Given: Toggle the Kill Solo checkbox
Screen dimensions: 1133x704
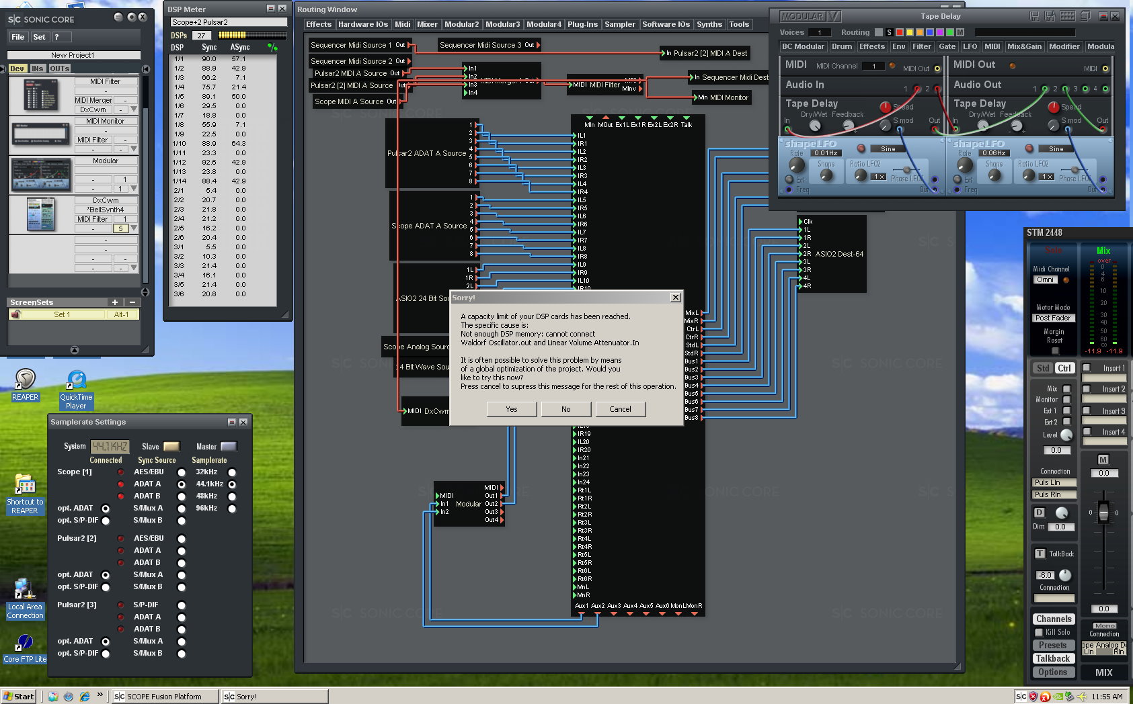Looking at the screenshot, I should 1039,632.
